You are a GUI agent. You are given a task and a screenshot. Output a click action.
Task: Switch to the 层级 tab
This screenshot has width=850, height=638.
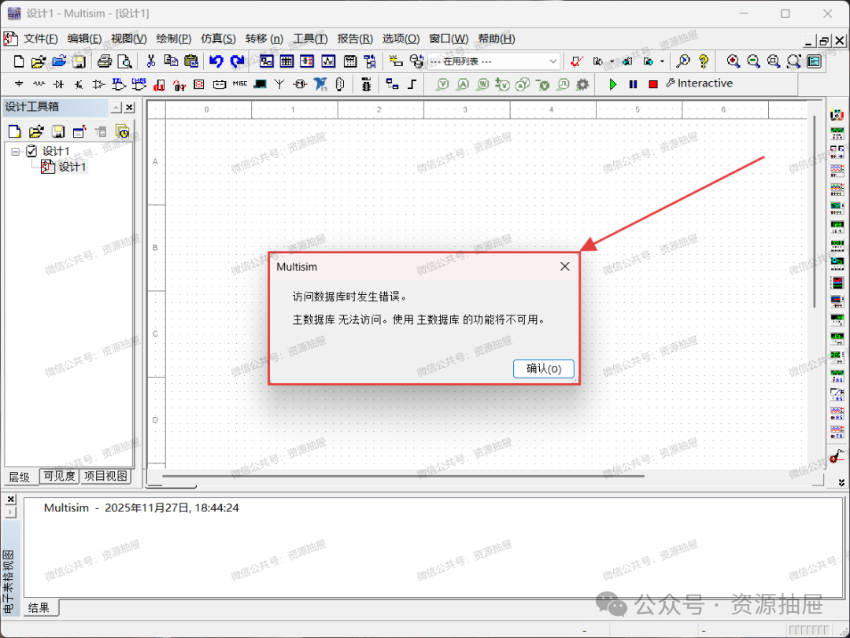point(20,477)
